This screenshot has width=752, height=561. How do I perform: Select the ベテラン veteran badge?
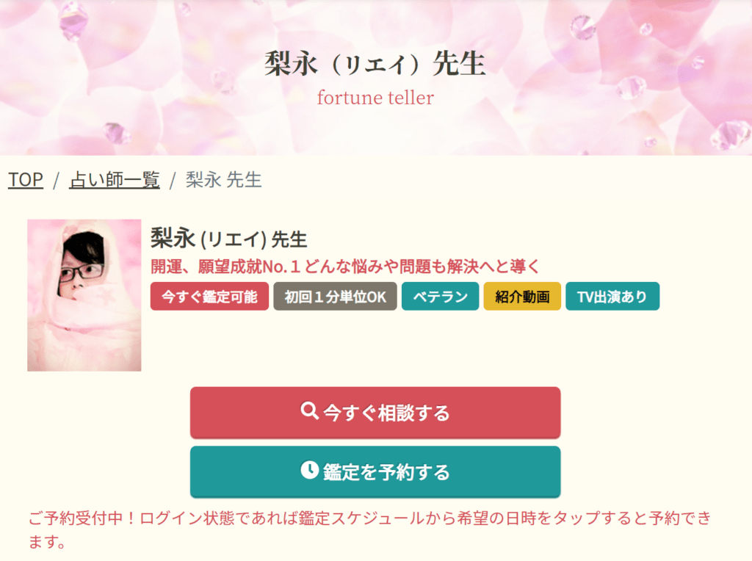pyautogui.click(x=440, y=296)
